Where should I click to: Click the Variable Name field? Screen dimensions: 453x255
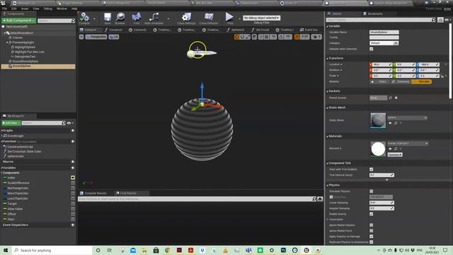point(384,32)
